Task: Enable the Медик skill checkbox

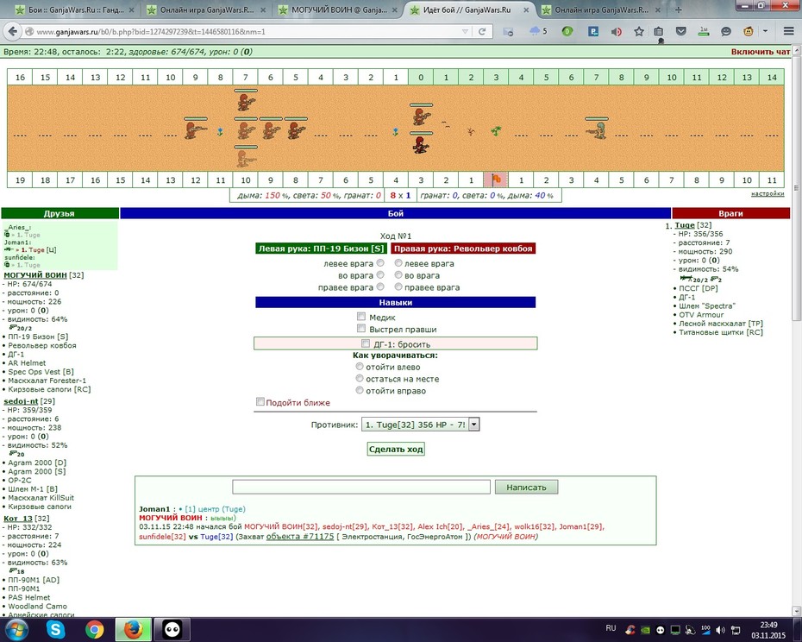Action: pos(361,317)
